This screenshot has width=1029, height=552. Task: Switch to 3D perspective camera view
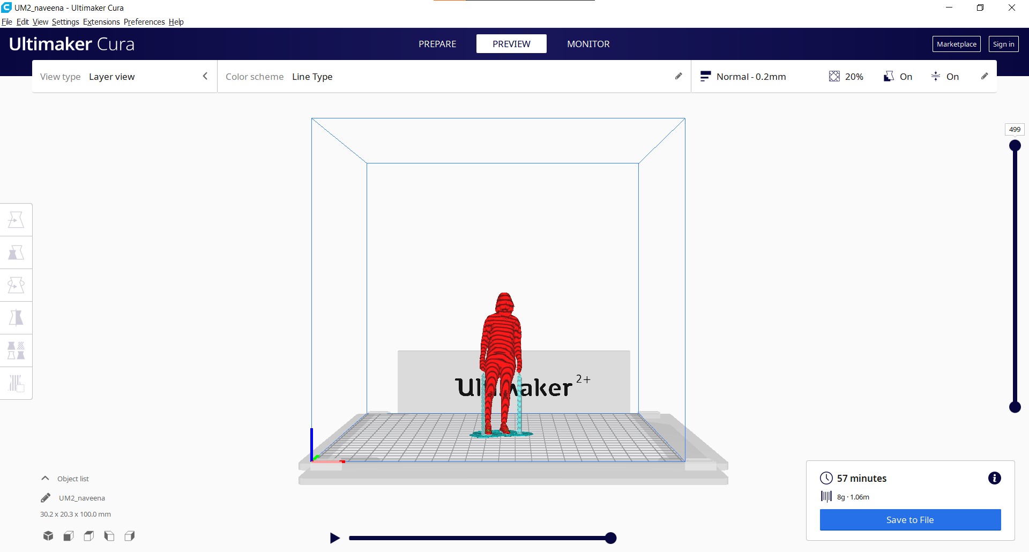tap(48, 536)
